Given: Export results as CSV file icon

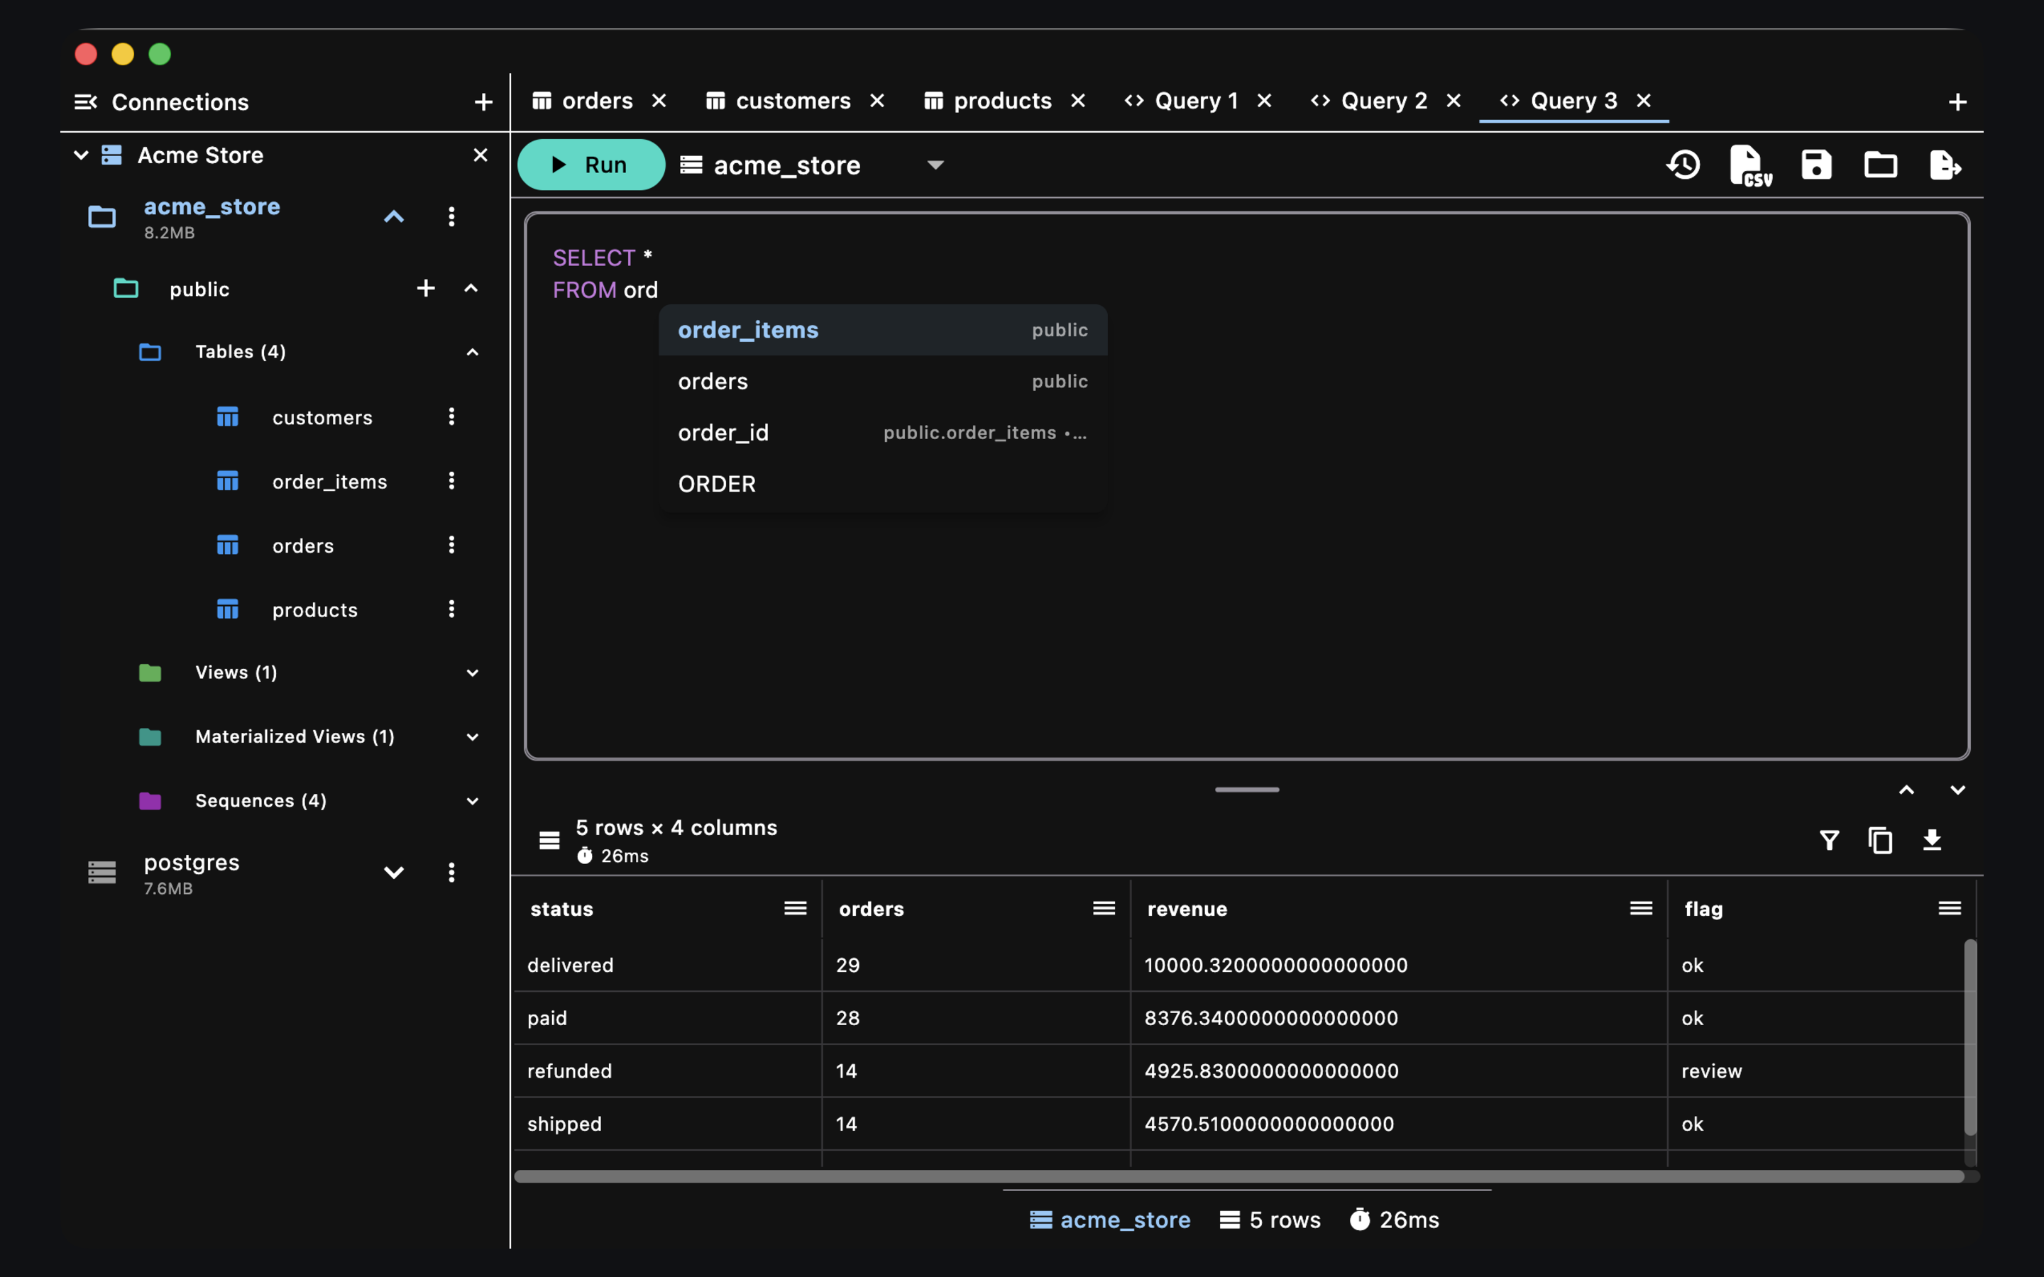Looking at the screenshot, I should coord(1750,165).
